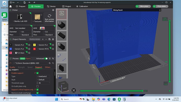Remove a filament with the minus icon
Viewport: 181px width, 102px height.
(x=46, y=39)
